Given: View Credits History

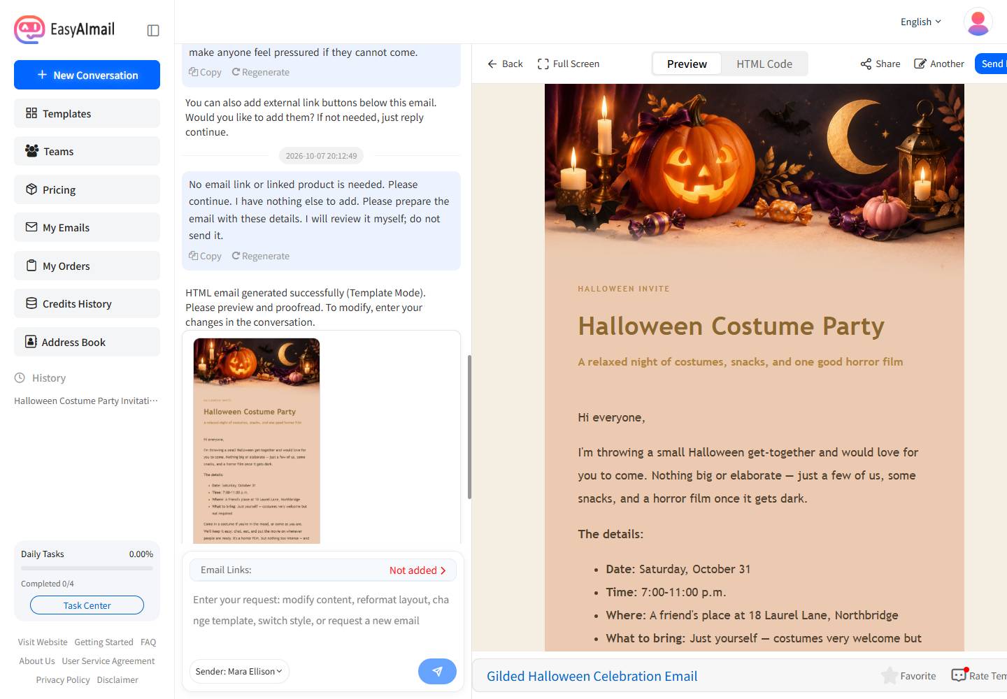Looking at the screenshot, I should click(87, 303).
